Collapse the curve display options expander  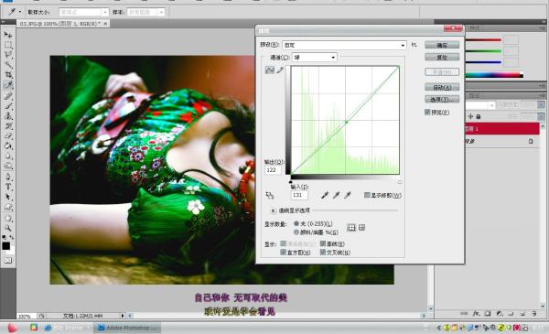273,210
